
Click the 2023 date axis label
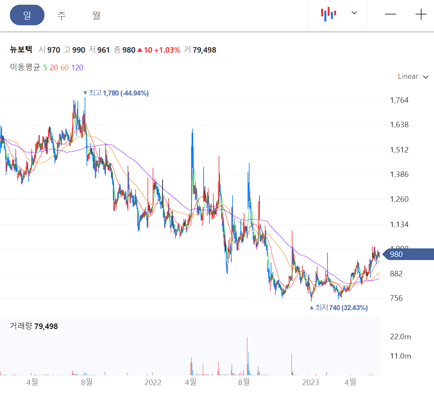[310, 383]
